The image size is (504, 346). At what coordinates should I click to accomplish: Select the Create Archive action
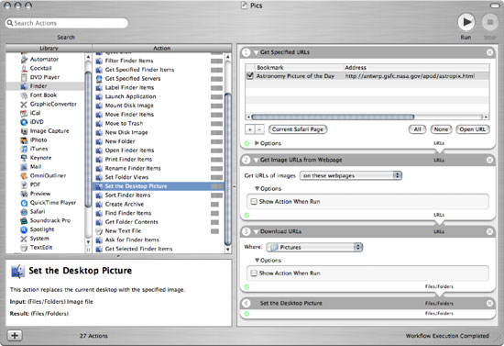[159, 205]
